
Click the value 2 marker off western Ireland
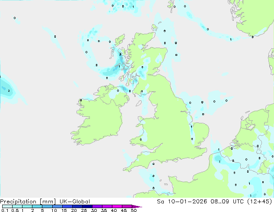(9, 91)
